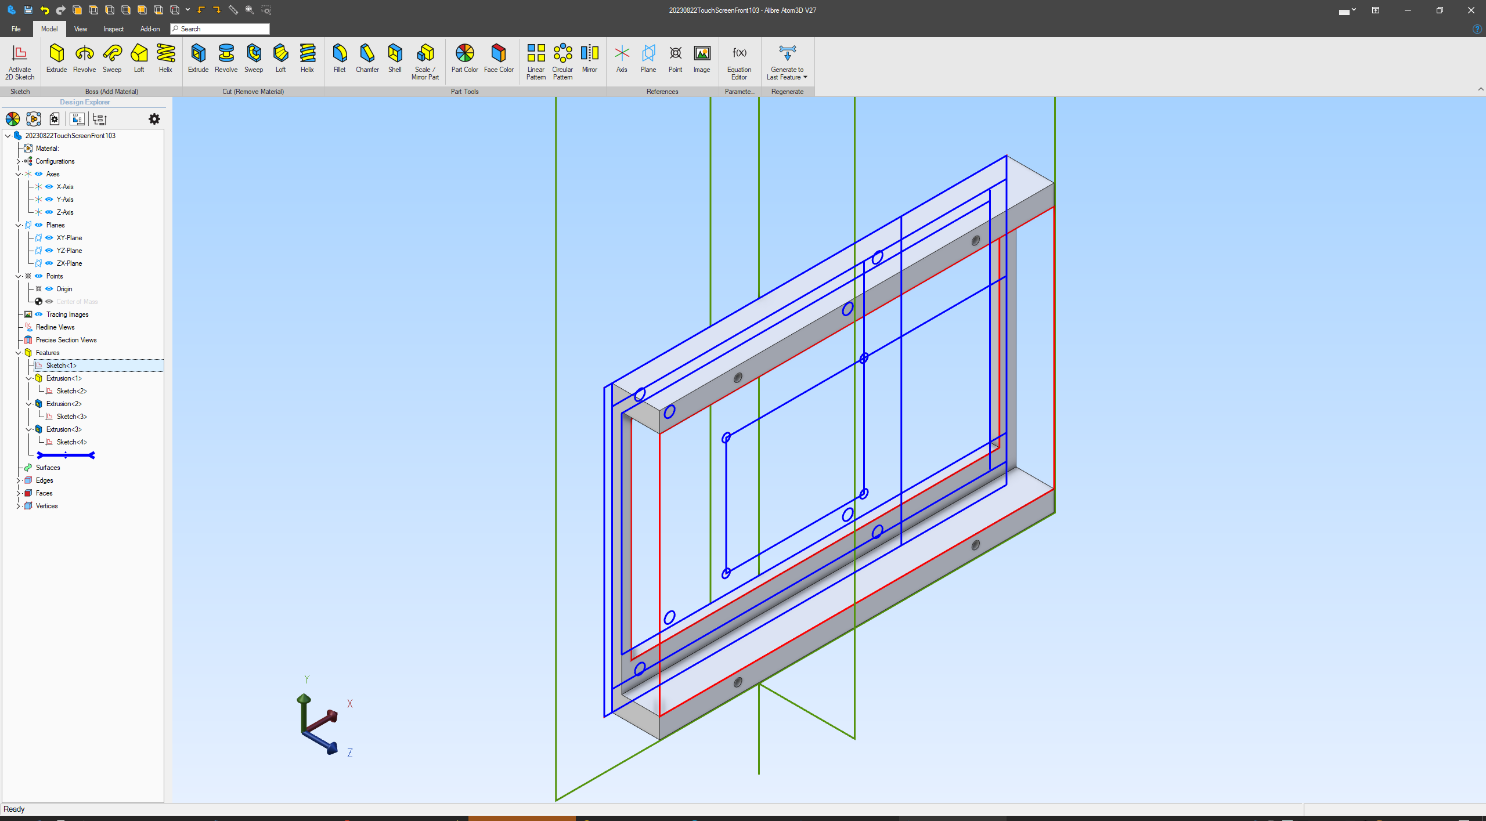Image resolution: width=1486 pixels, height=821 pixels.
Task: Expand the Faces tree node
Action: pos(18,493)
